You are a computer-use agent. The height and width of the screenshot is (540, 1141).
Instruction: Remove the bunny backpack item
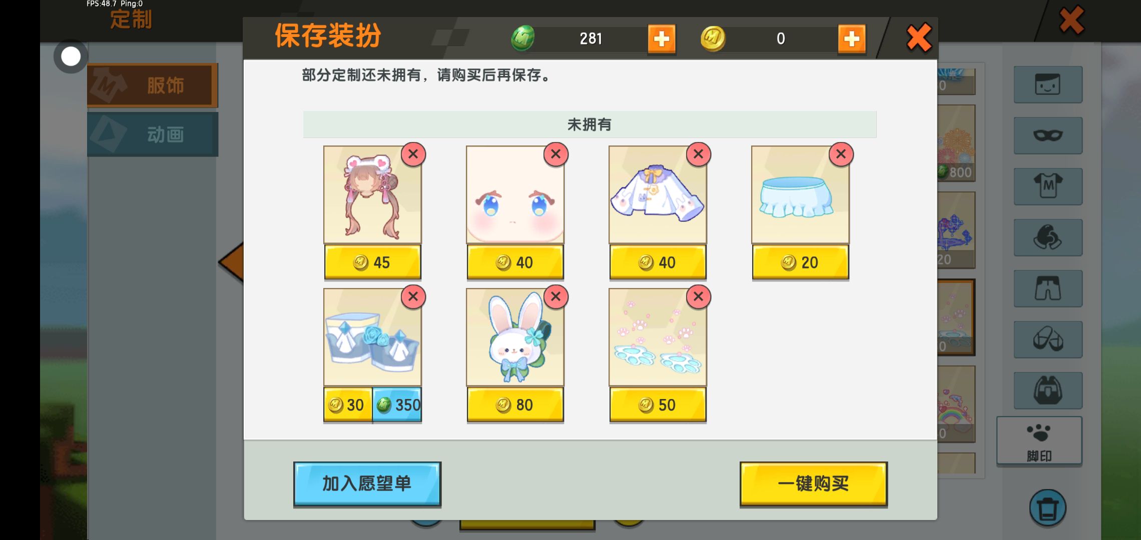(555, 296)
